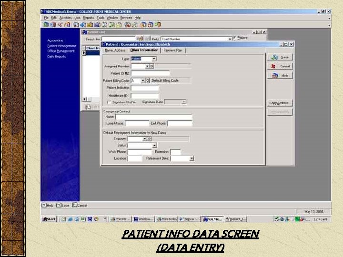Click the second toolbar icon with red pages
343x257 pixels.
[53, 24]
